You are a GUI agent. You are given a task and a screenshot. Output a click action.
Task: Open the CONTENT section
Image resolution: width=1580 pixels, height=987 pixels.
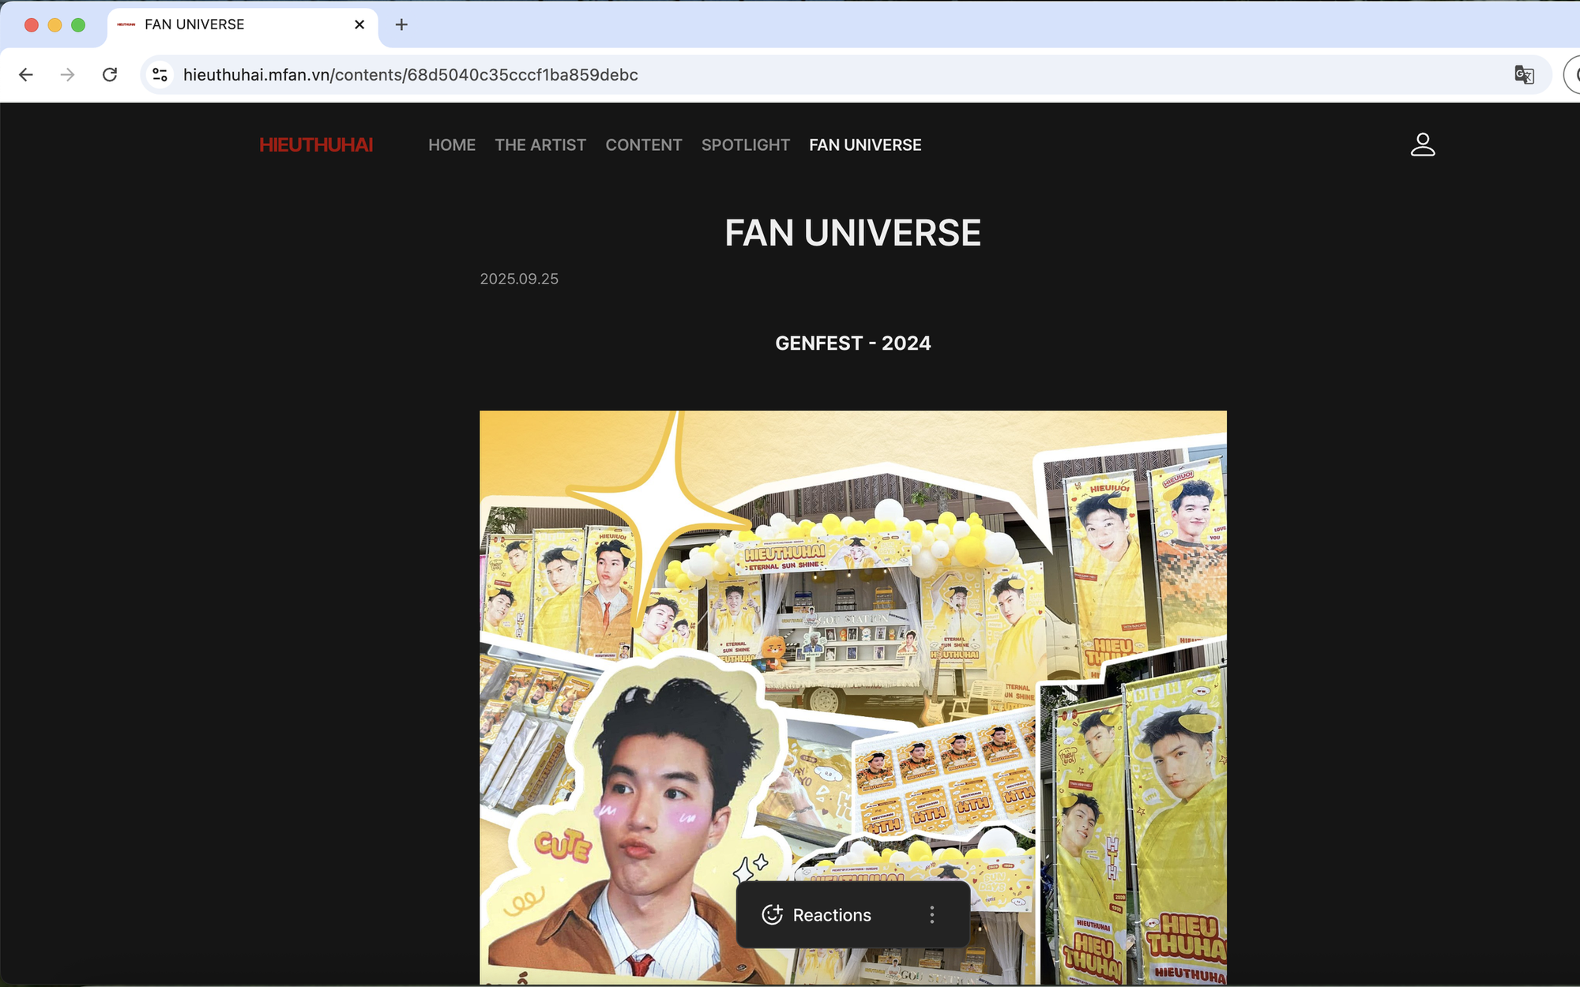643,145
